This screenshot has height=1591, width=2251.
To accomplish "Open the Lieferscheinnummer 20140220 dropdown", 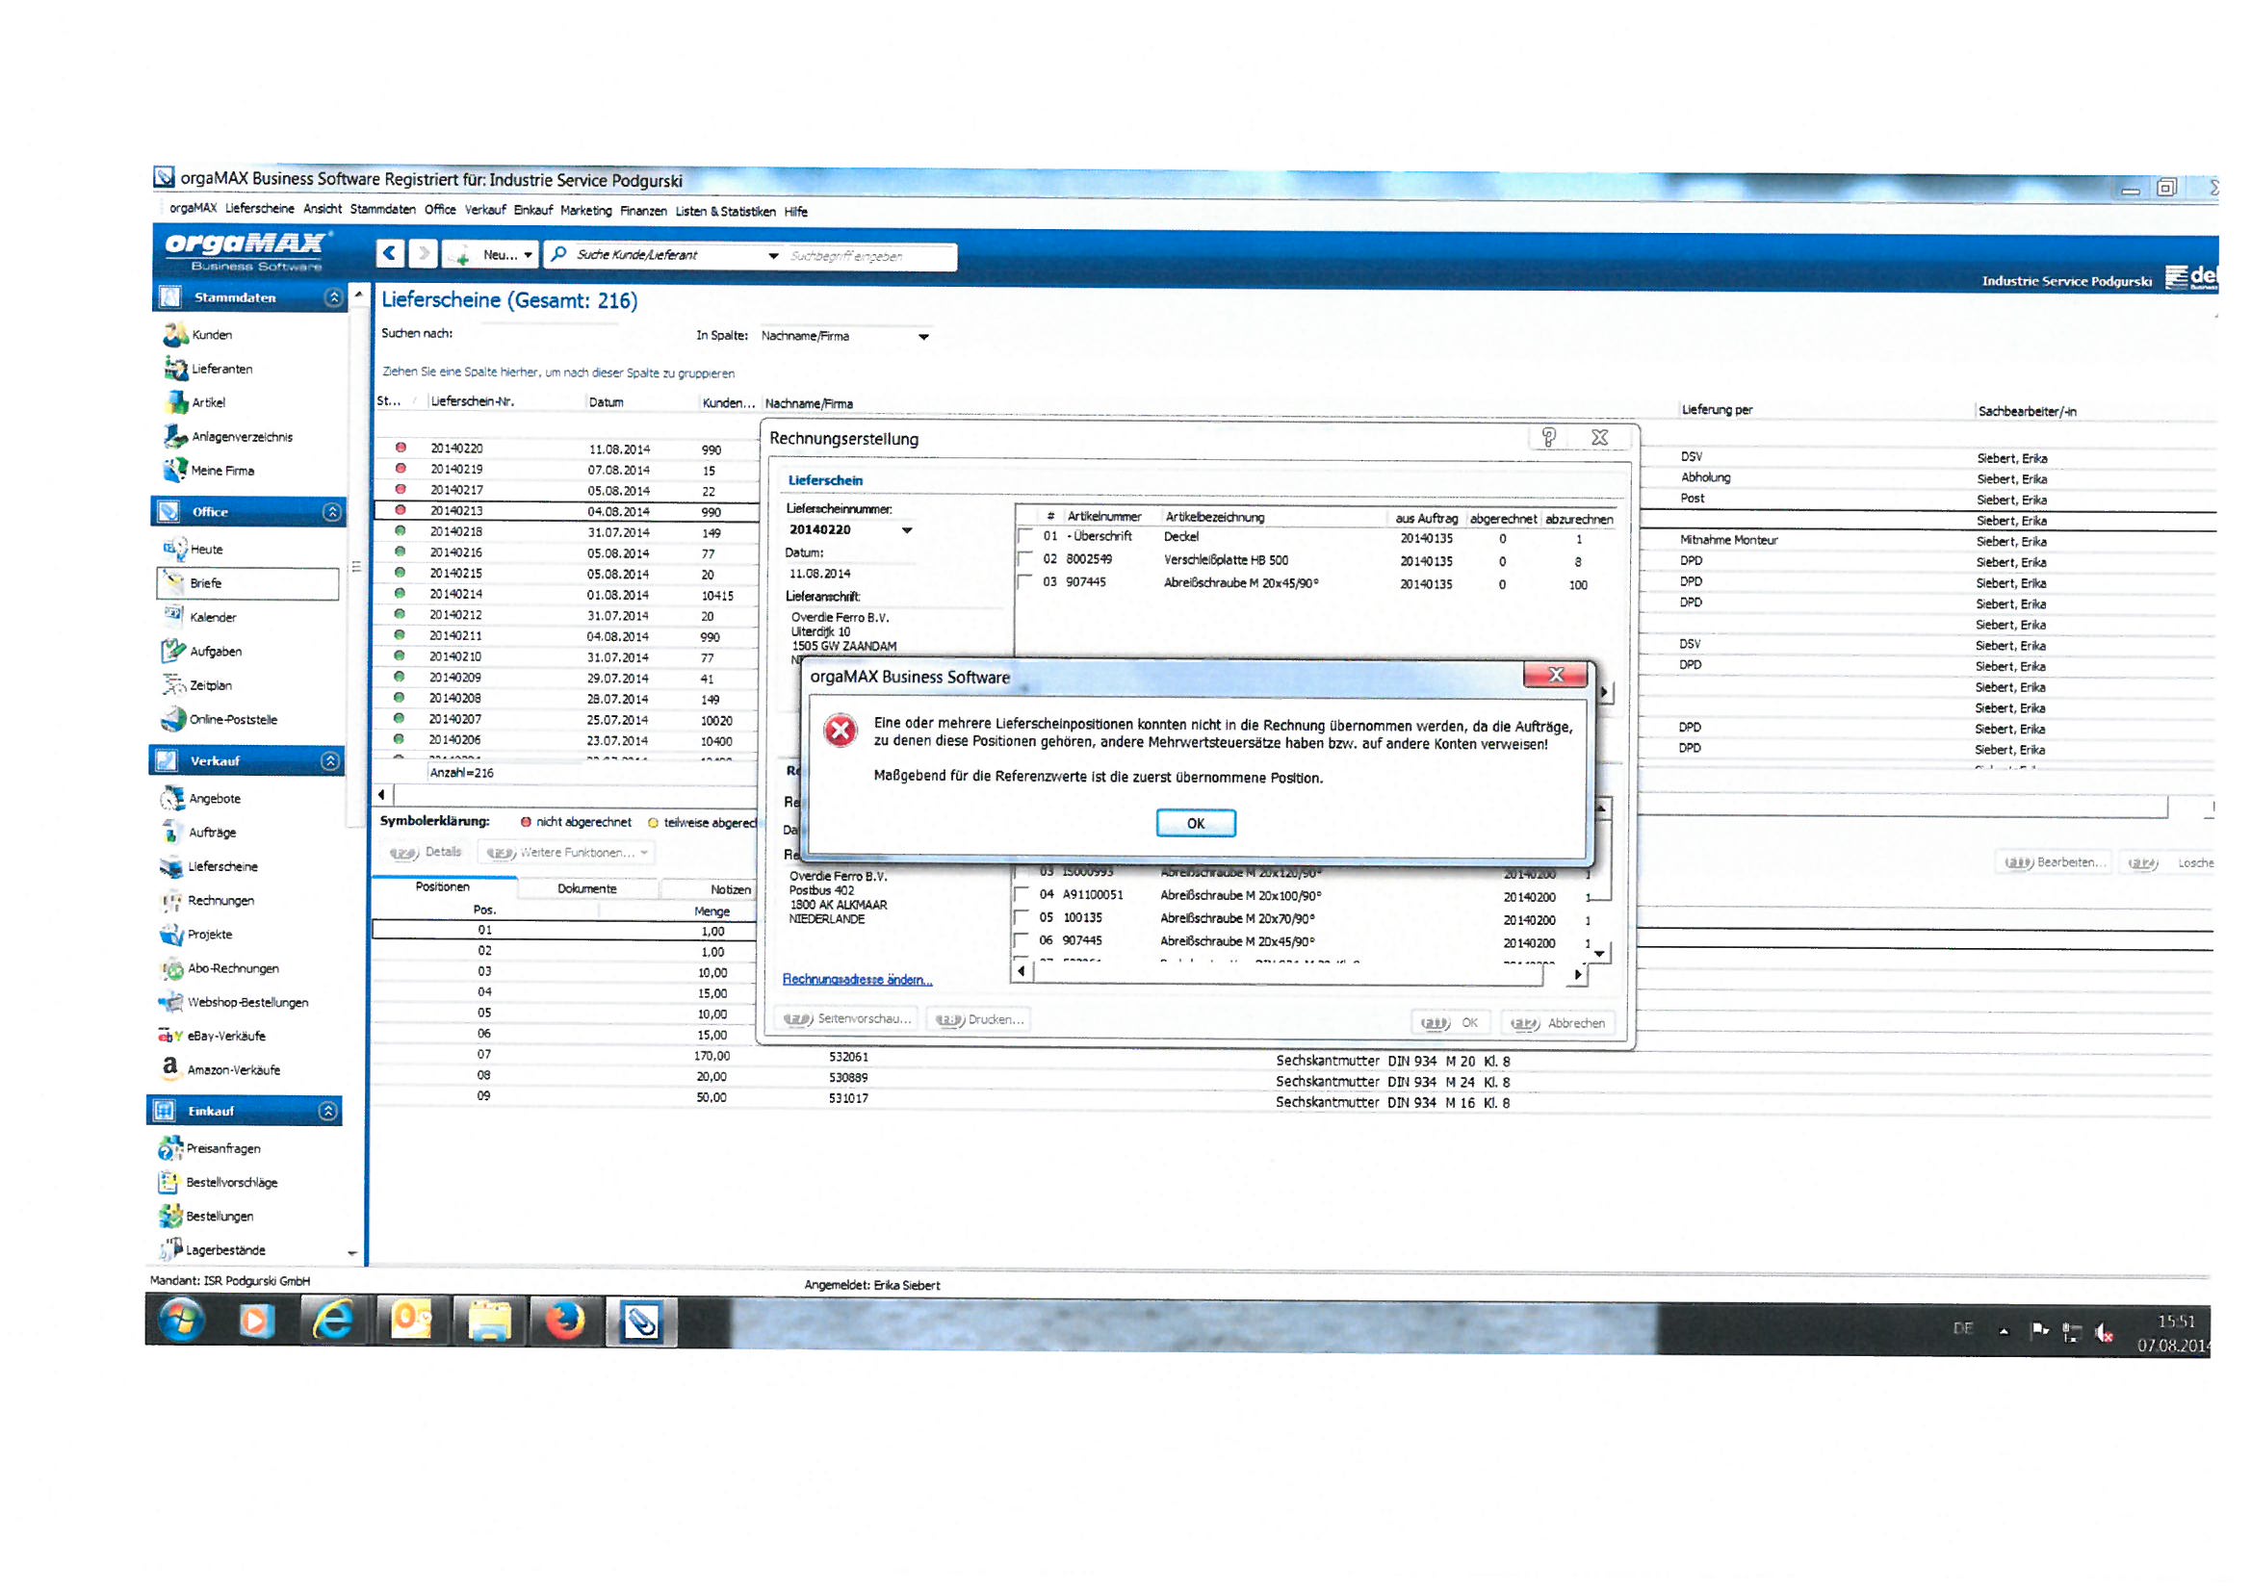I will point(908,531).
